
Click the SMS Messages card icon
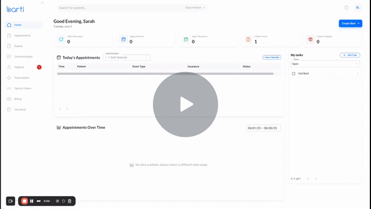pos(61,39)
